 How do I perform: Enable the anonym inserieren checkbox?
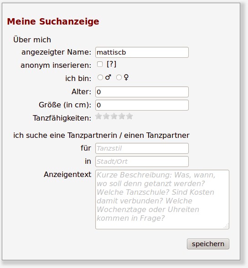[100, 64]
